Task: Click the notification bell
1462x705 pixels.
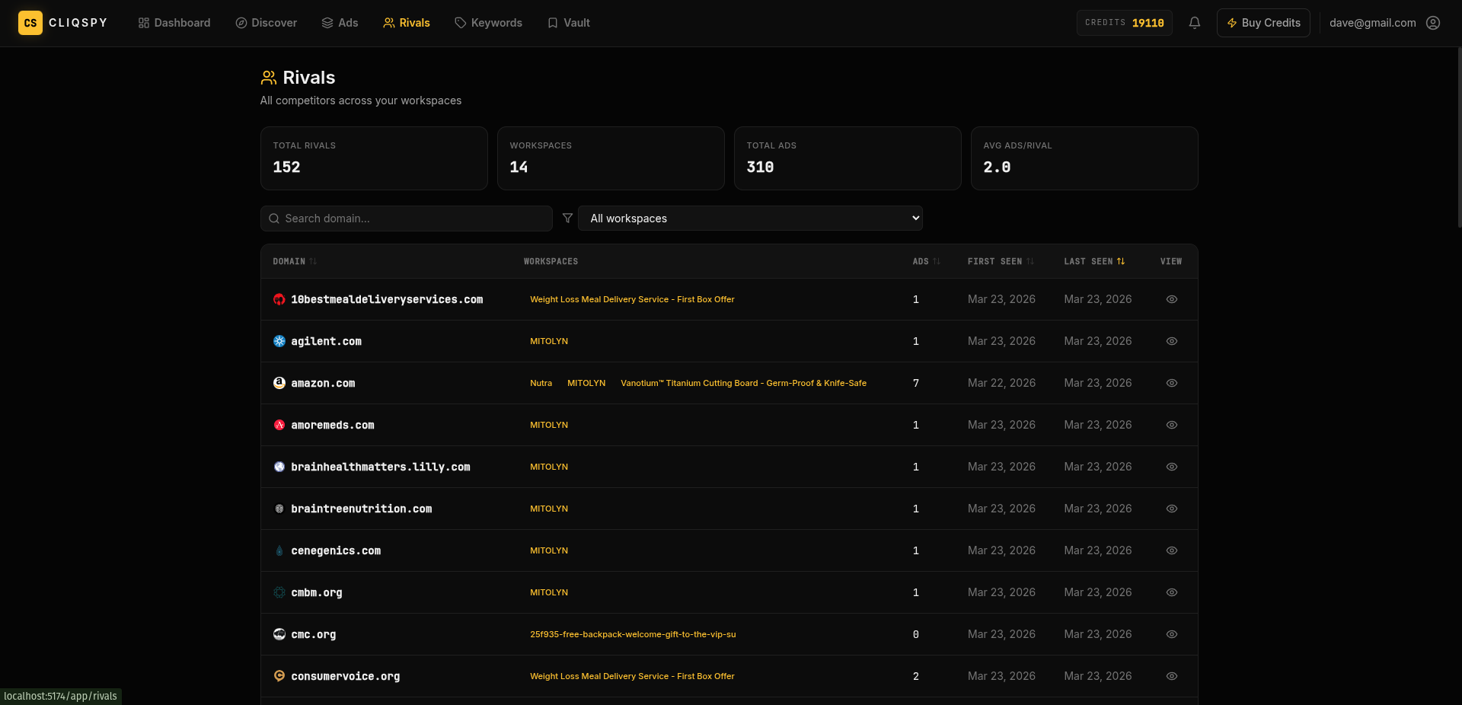Action: coord(1193,23)
